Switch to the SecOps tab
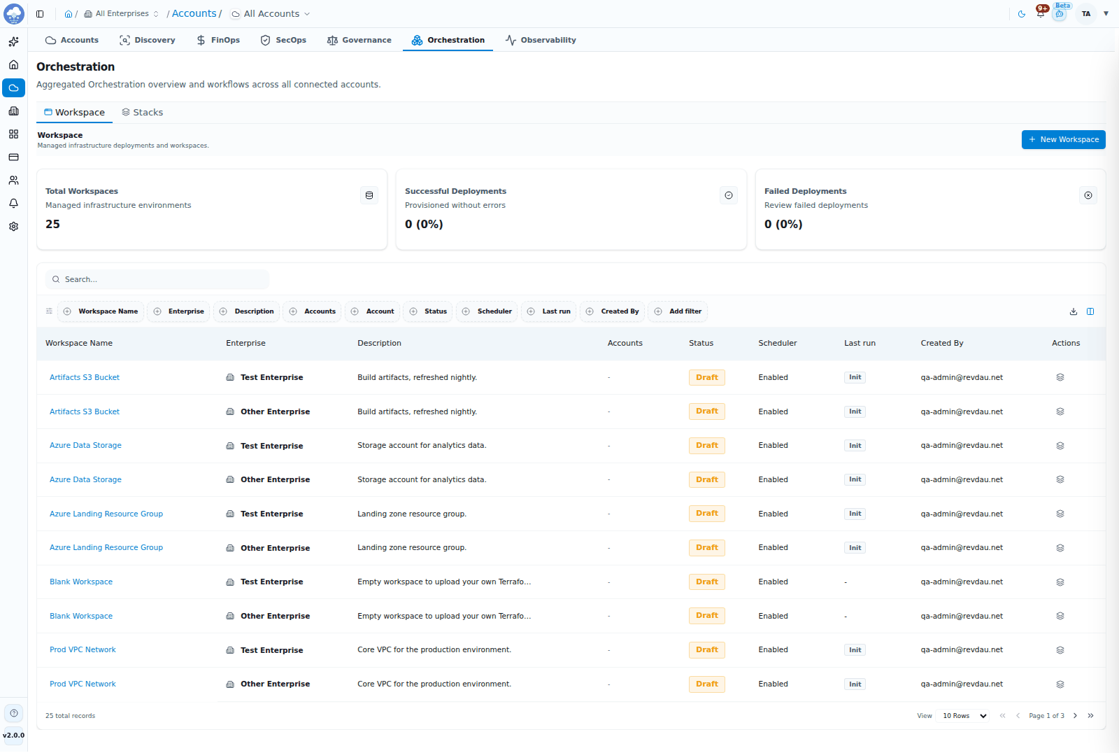1119x753 pixels. (283, 40)
